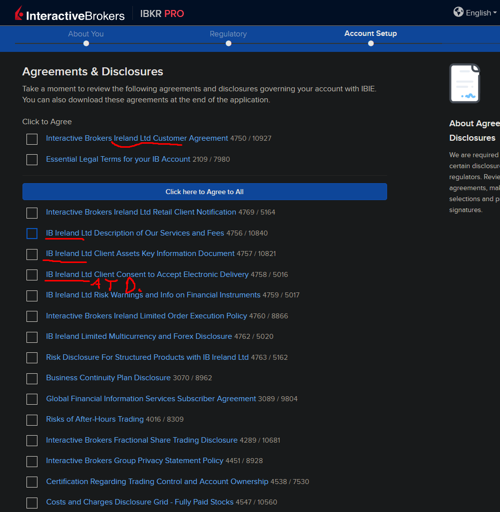Image resolution: width=500 pixels, height=512 pixels.
Task: Open Costs and Charges Disclosure Grid link
Action: 139,502
